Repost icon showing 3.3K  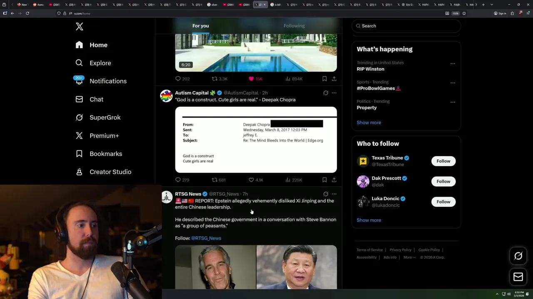pos(214,78)
